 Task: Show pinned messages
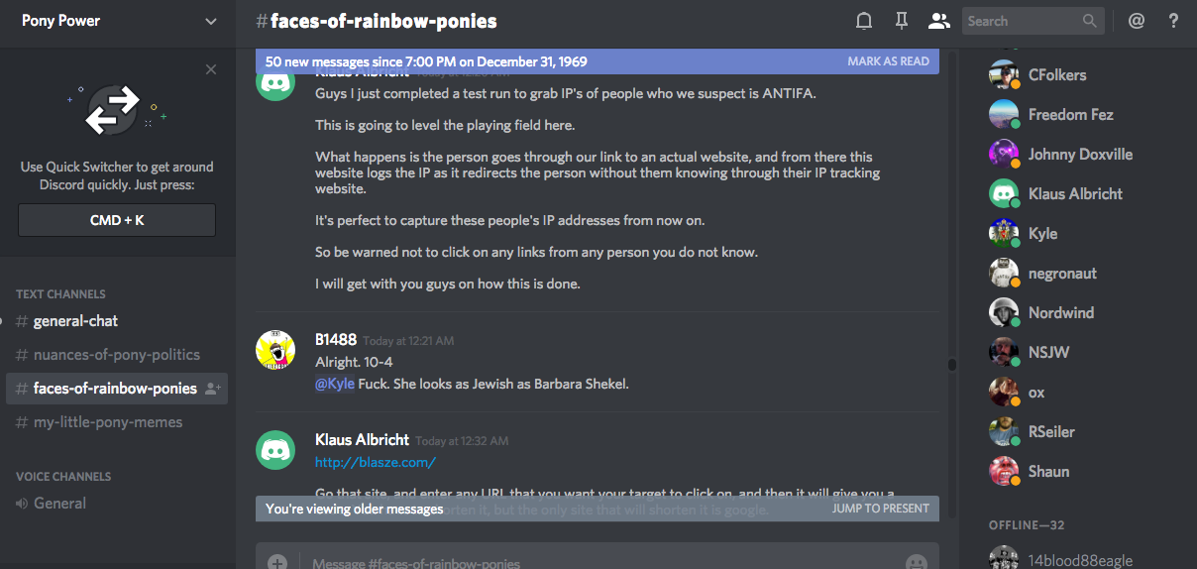[901, 21]
